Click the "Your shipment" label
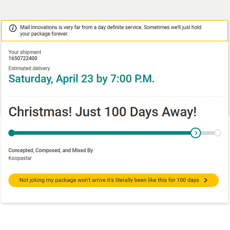Viewport: 230px width, 230px height. click(25, 52)
